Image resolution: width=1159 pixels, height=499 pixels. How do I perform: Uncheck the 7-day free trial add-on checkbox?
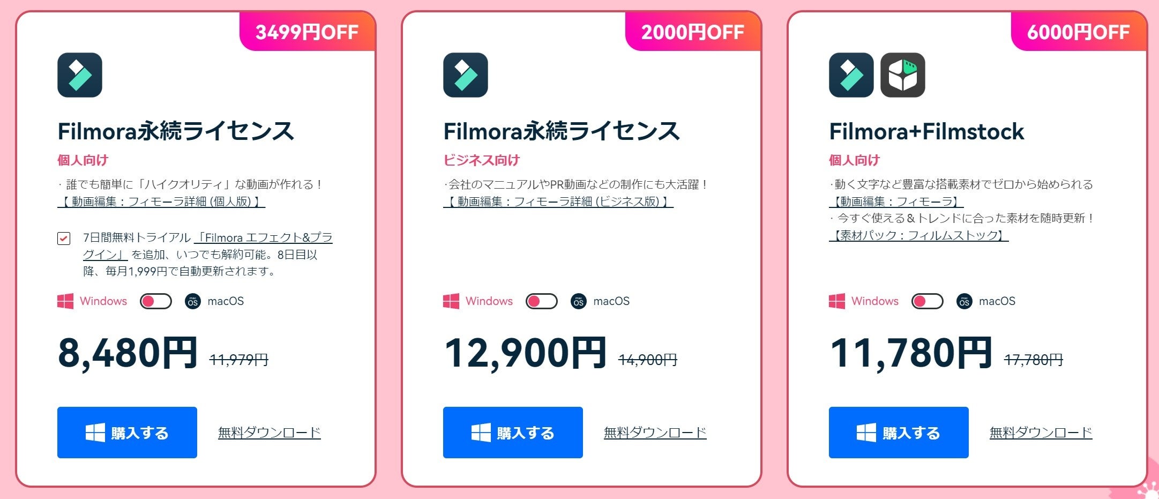click(x=64, y=239)
